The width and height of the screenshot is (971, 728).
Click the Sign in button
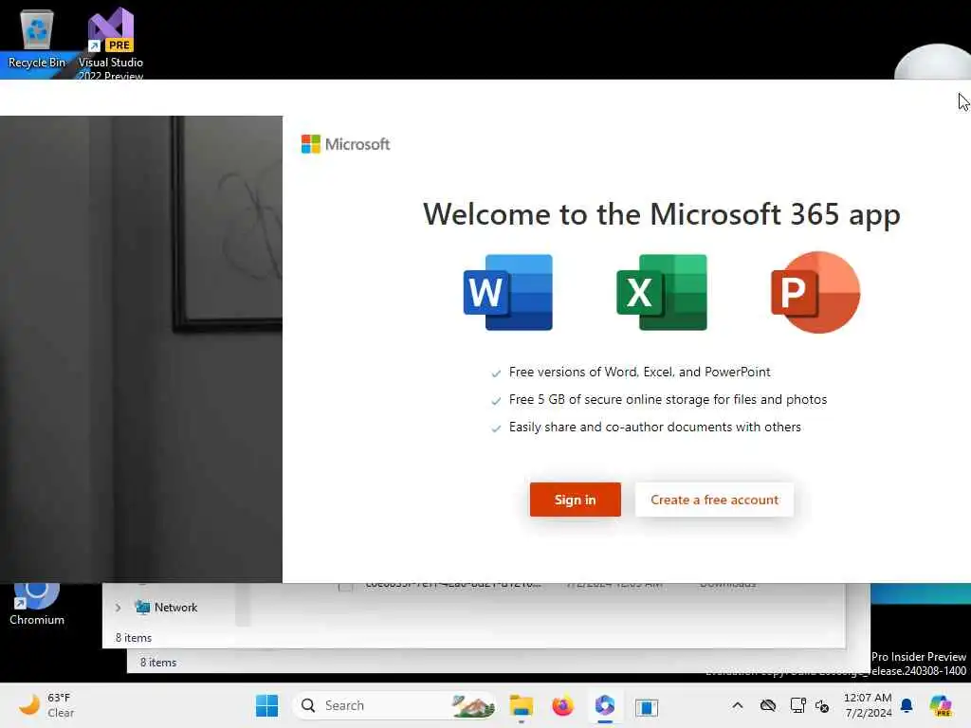pos(575,500)
